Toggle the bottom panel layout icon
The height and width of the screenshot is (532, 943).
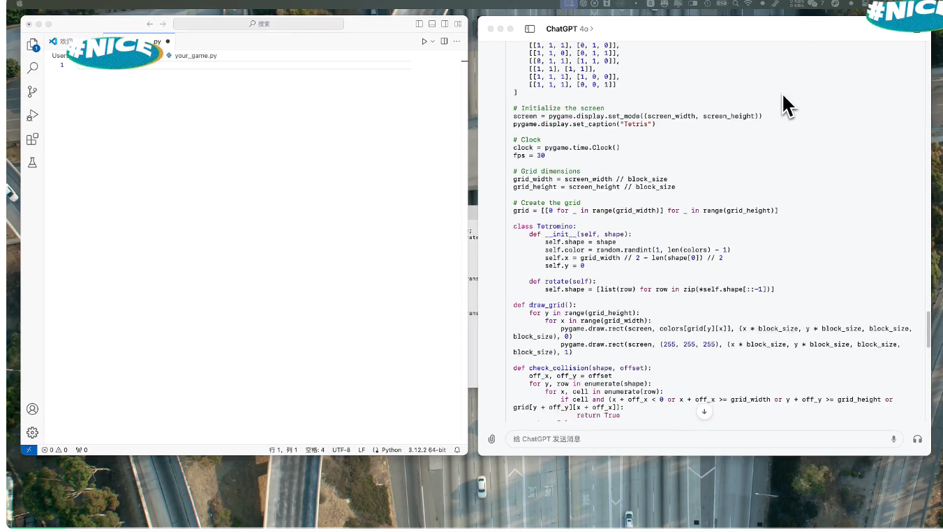point(432,24)
